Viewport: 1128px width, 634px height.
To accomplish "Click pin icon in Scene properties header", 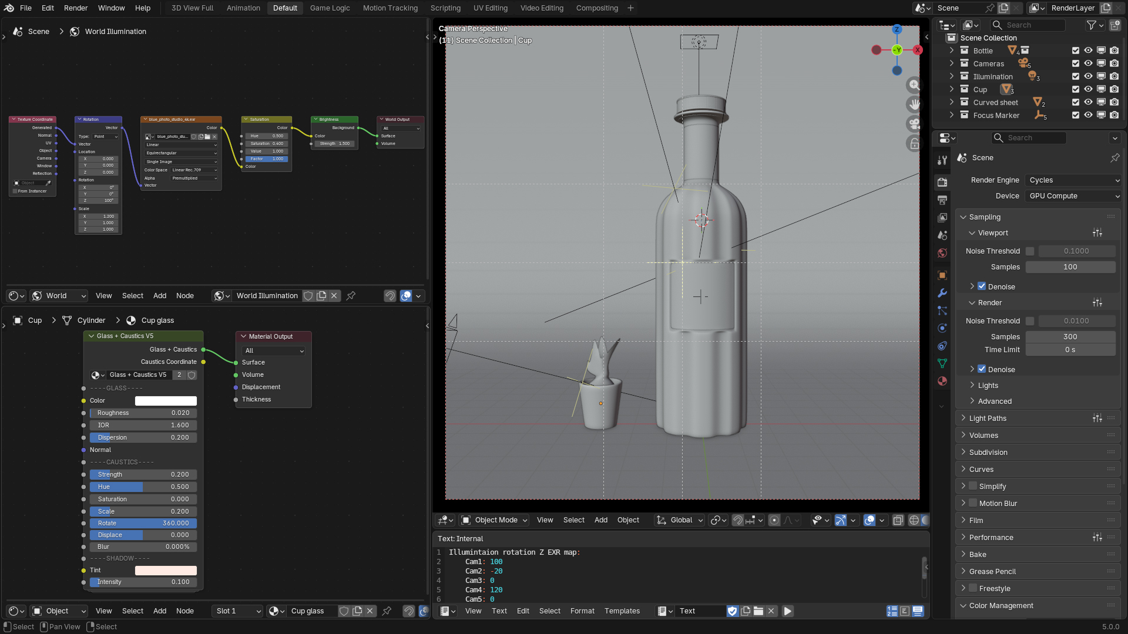I will point(1114,158).
